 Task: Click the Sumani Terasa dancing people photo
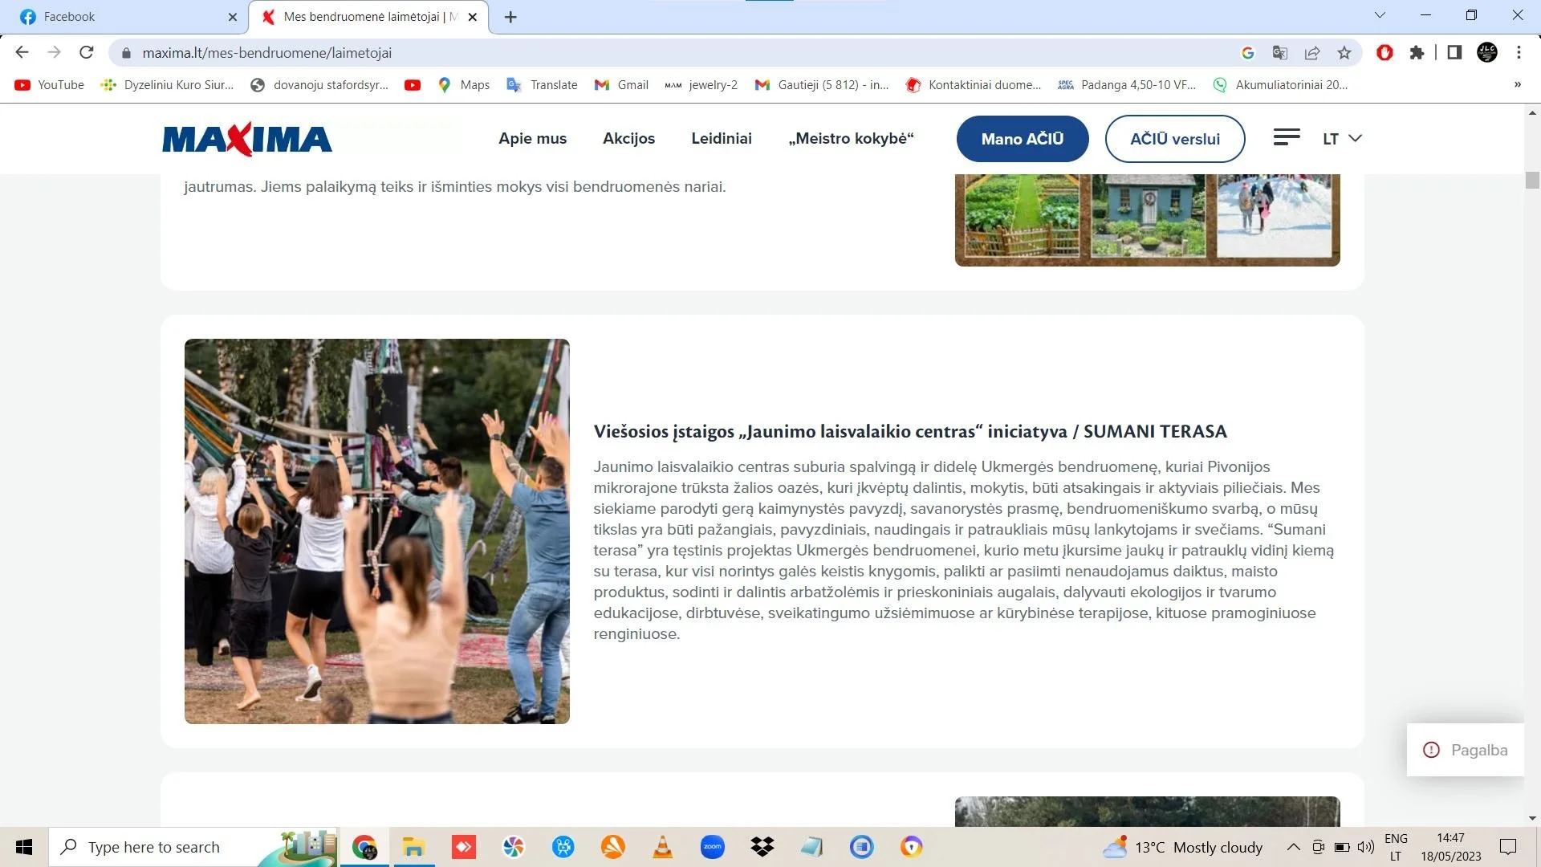377,531
